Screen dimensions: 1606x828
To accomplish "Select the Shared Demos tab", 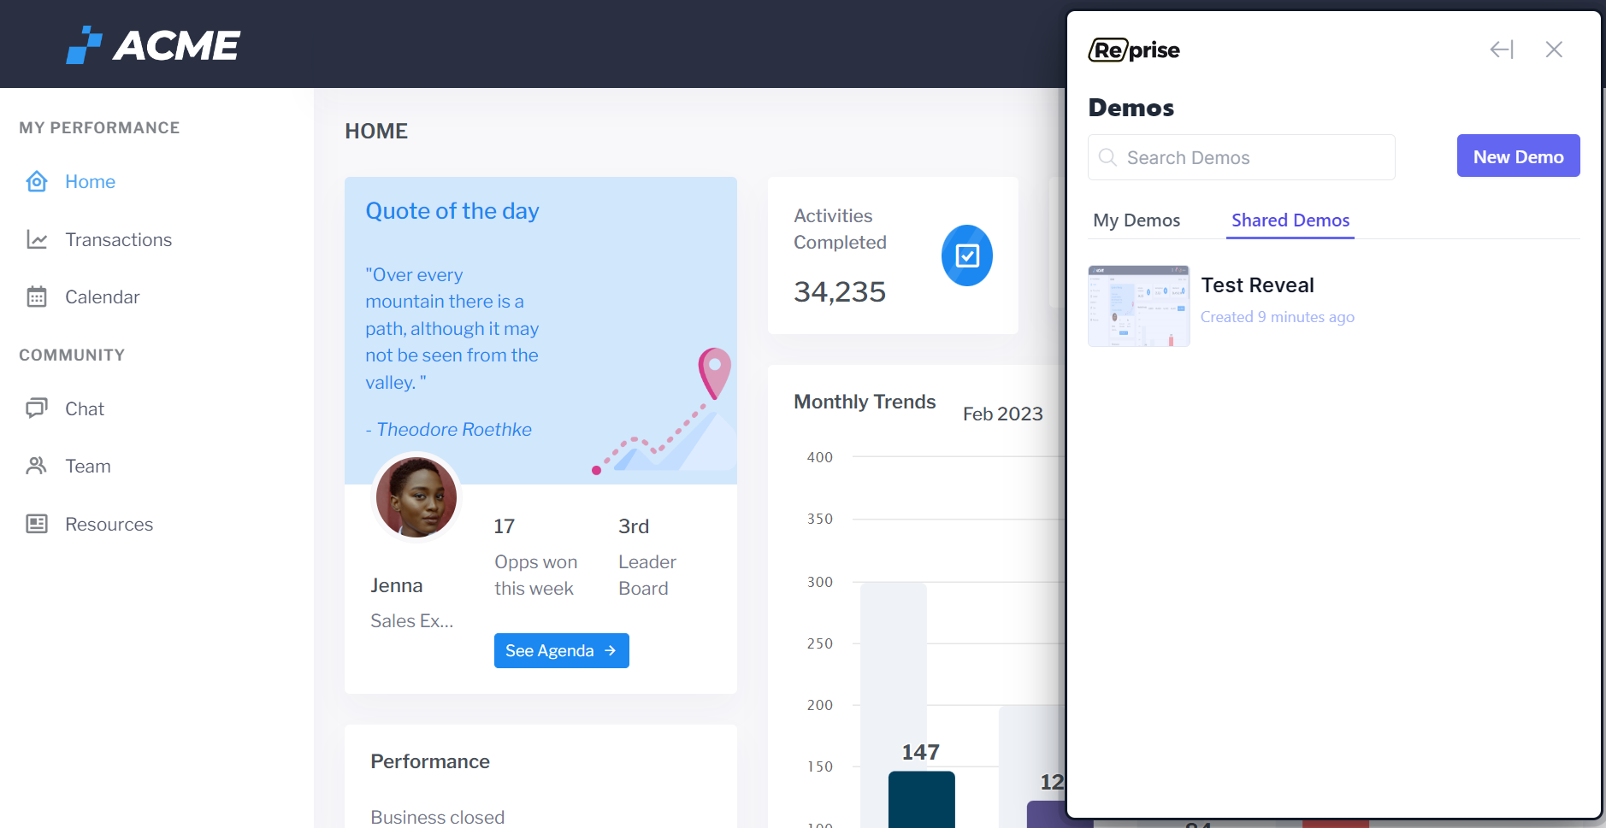I will [1290, 220].
